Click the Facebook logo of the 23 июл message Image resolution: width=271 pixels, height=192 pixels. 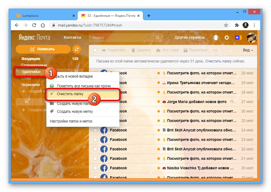[x=104, y=140]
